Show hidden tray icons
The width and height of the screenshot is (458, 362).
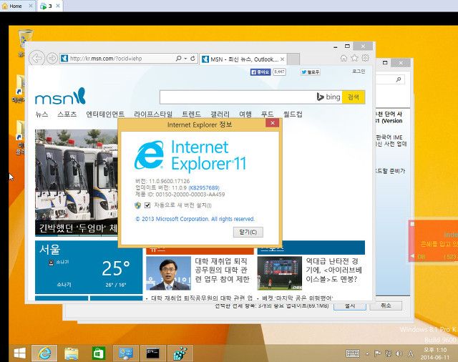pyautogui.click(x=367, y=354)
